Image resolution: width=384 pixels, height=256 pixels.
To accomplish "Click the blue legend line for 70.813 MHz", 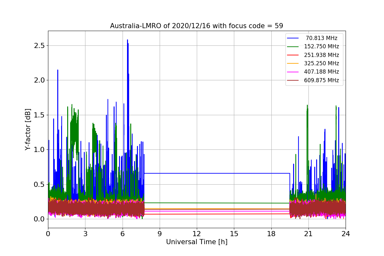I will point(293,38).
